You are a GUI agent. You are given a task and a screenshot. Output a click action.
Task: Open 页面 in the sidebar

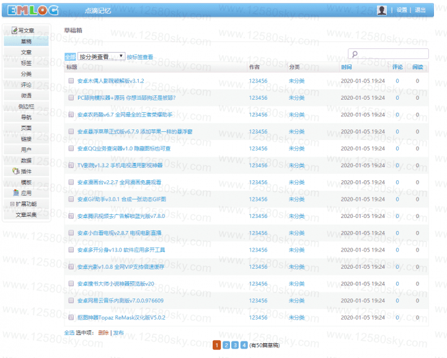click(26, 128)
